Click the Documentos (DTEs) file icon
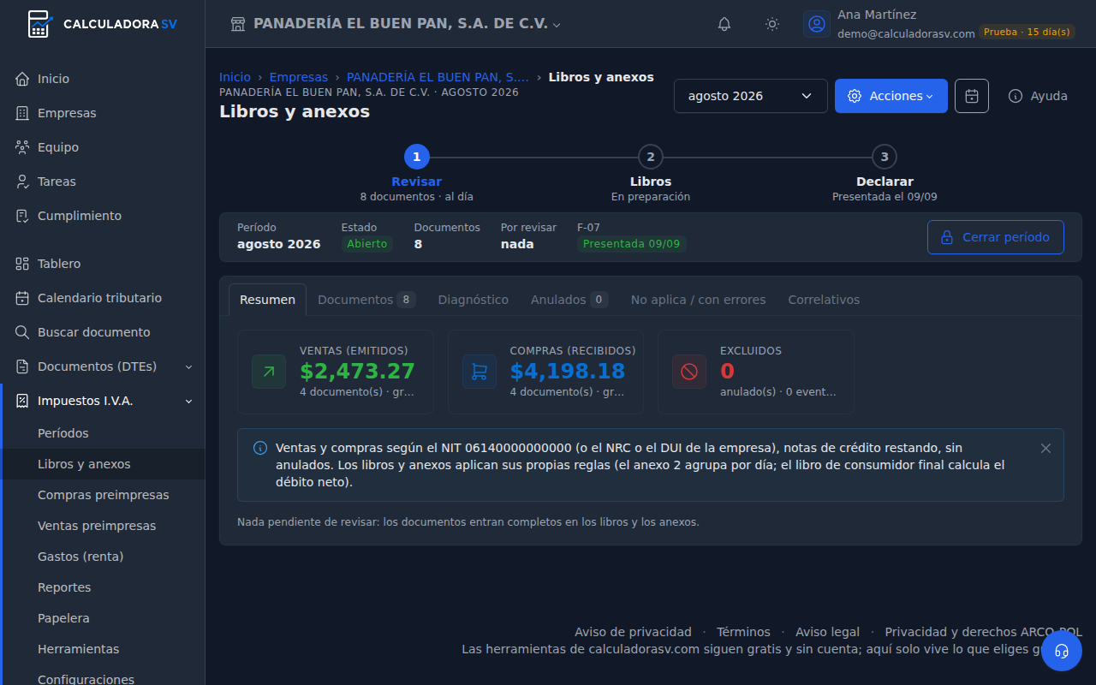1096x685 pixels. (22, 366)
